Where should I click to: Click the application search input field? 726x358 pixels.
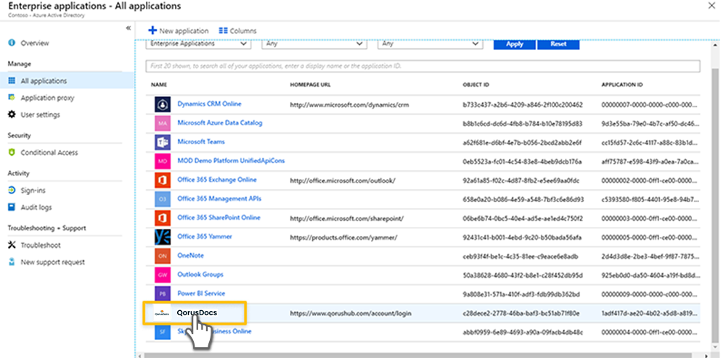pos(423,66)
